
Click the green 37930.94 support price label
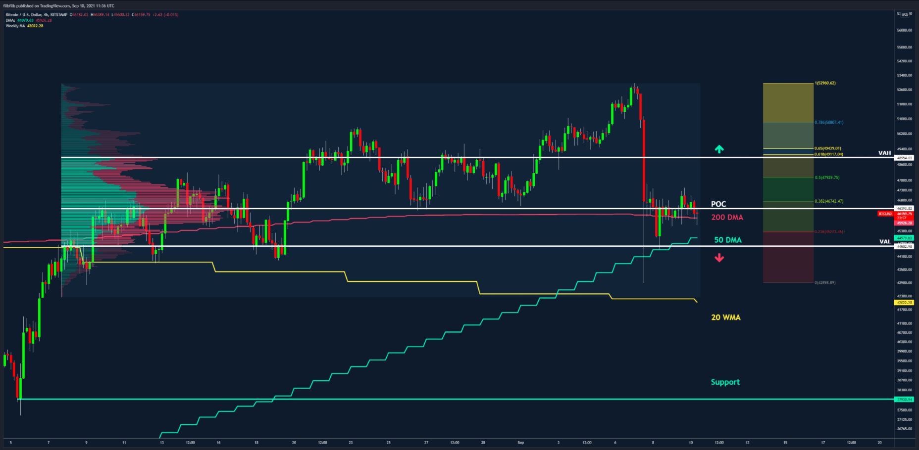[904, 399]
